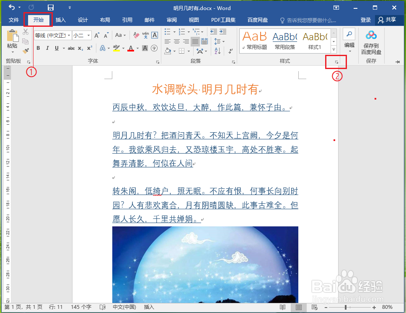Screen dimensions: 406x313
Task: Click the distributed alignment icon
Action: click(204, 41)
